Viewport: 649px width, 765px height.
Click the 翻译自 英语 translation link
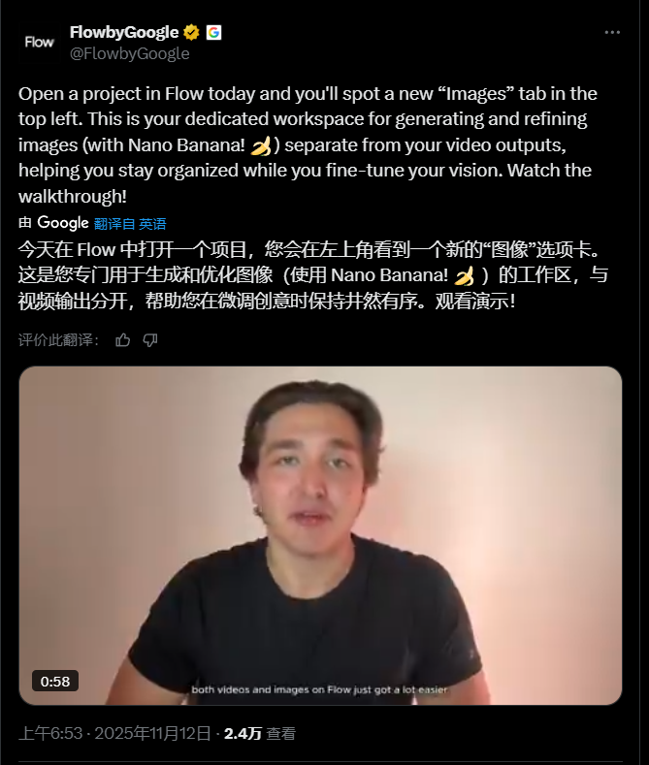[x=130, y=224]
